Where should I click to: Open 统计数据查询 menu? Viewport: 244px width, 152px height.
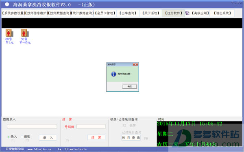82,13
